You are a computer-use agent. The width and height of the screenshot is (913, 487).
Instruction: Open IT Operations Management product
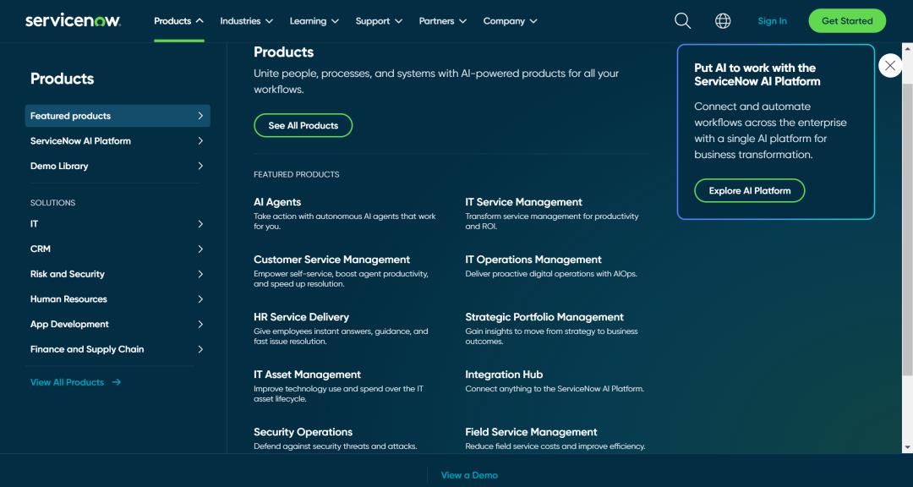click(533, 260)
